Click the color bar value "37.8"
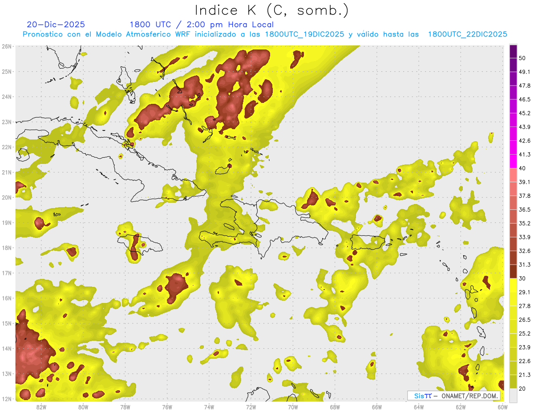Viewport: 534px width, 413px height. pos(525,196)
